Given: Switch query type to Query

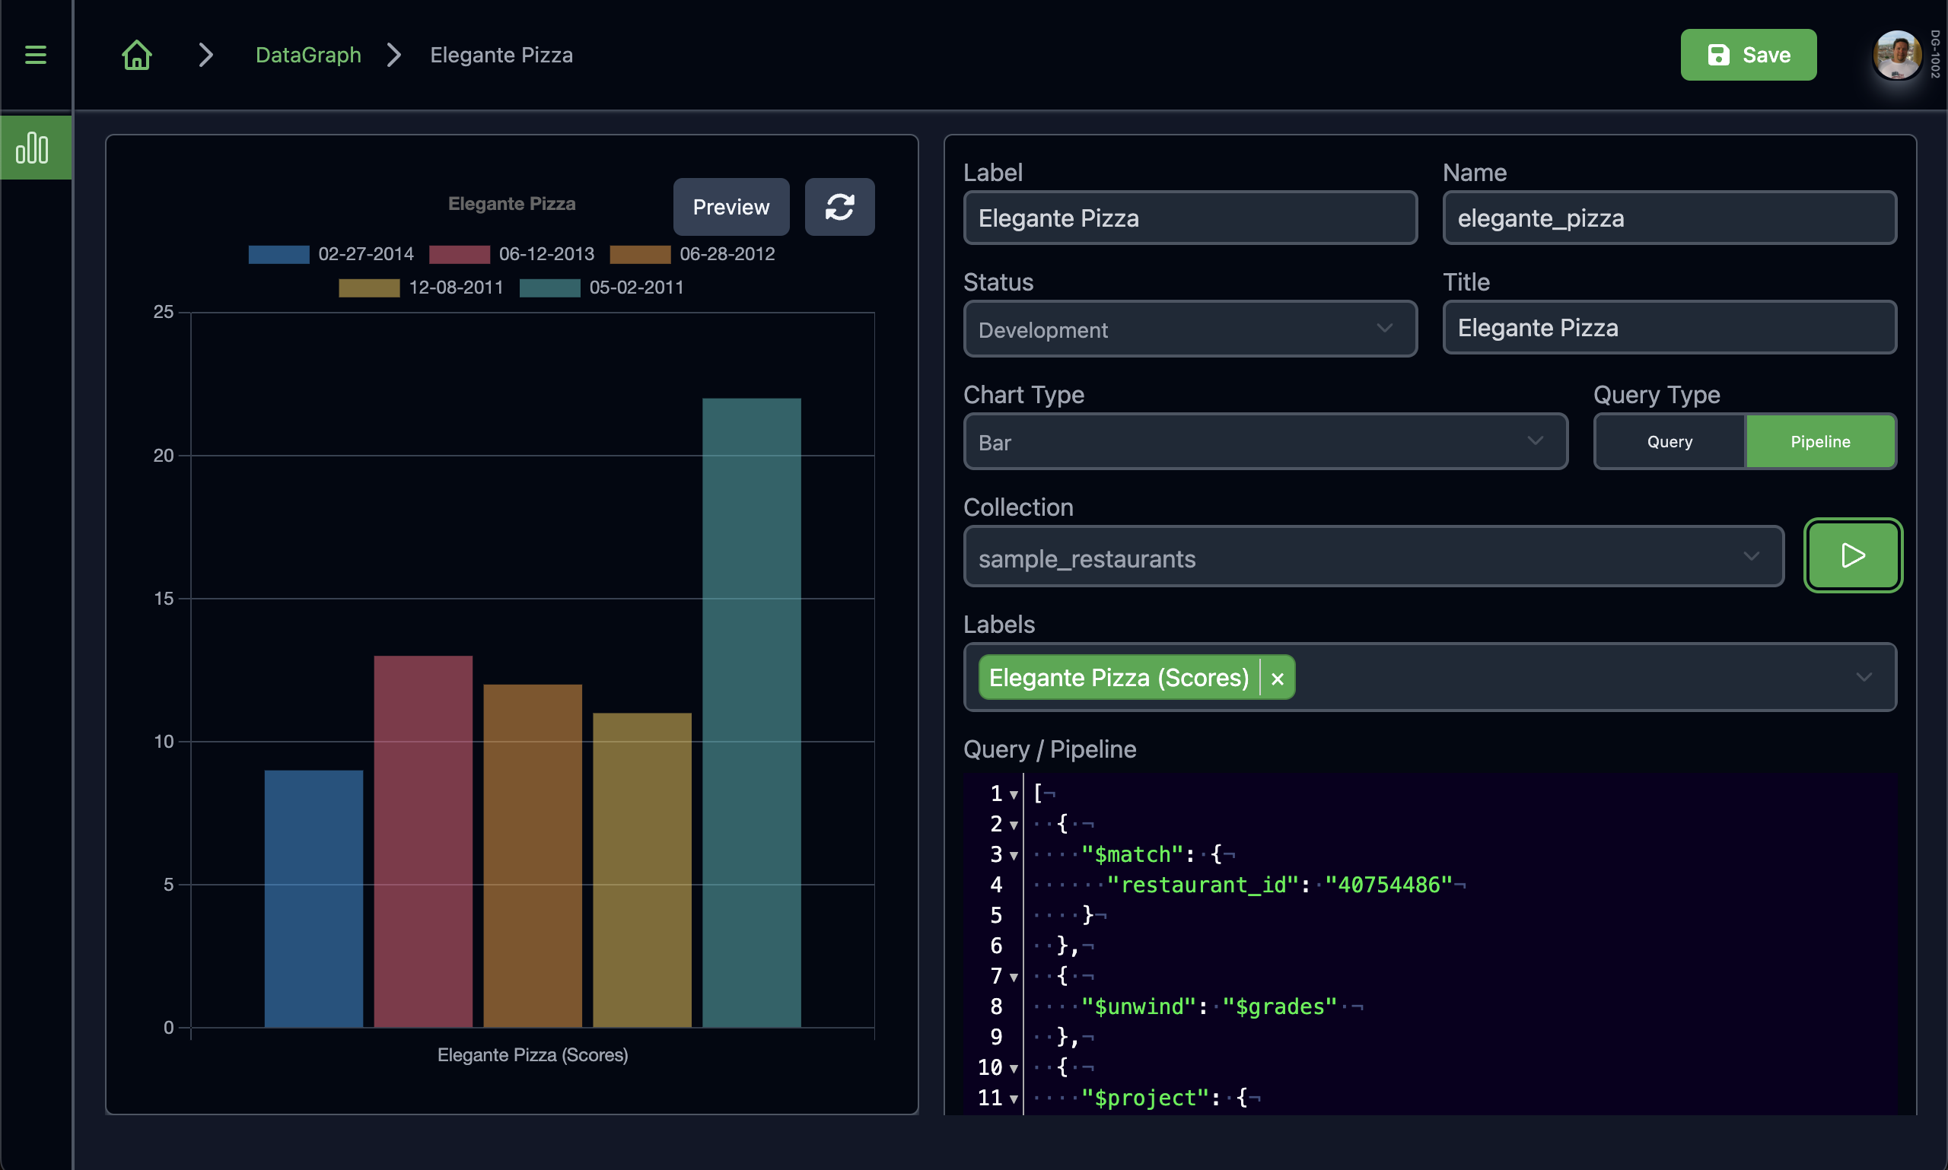Looking at the screenshot, I should [1668, 440].
